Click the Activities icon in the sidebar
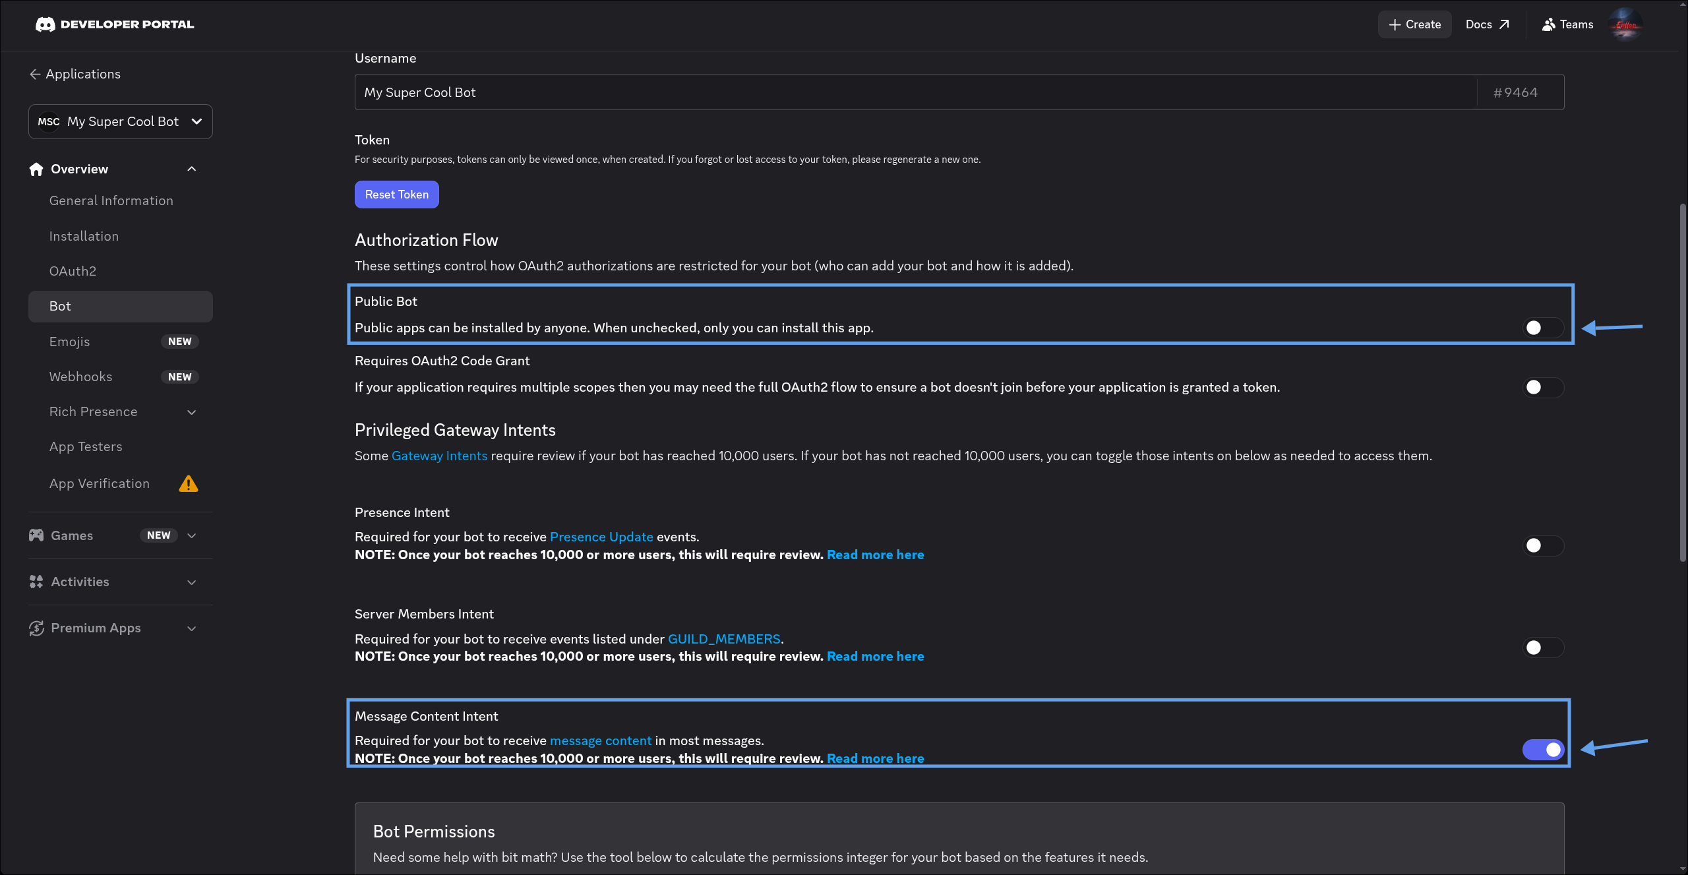This screenshot has width=1688, height=875. [36, 582]
